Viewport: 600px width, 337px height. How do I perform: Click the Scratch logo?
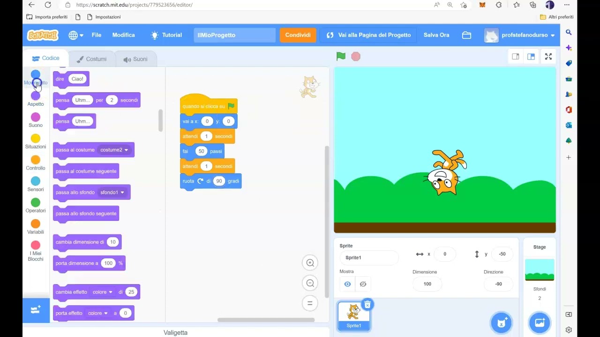tap(43, 35)
